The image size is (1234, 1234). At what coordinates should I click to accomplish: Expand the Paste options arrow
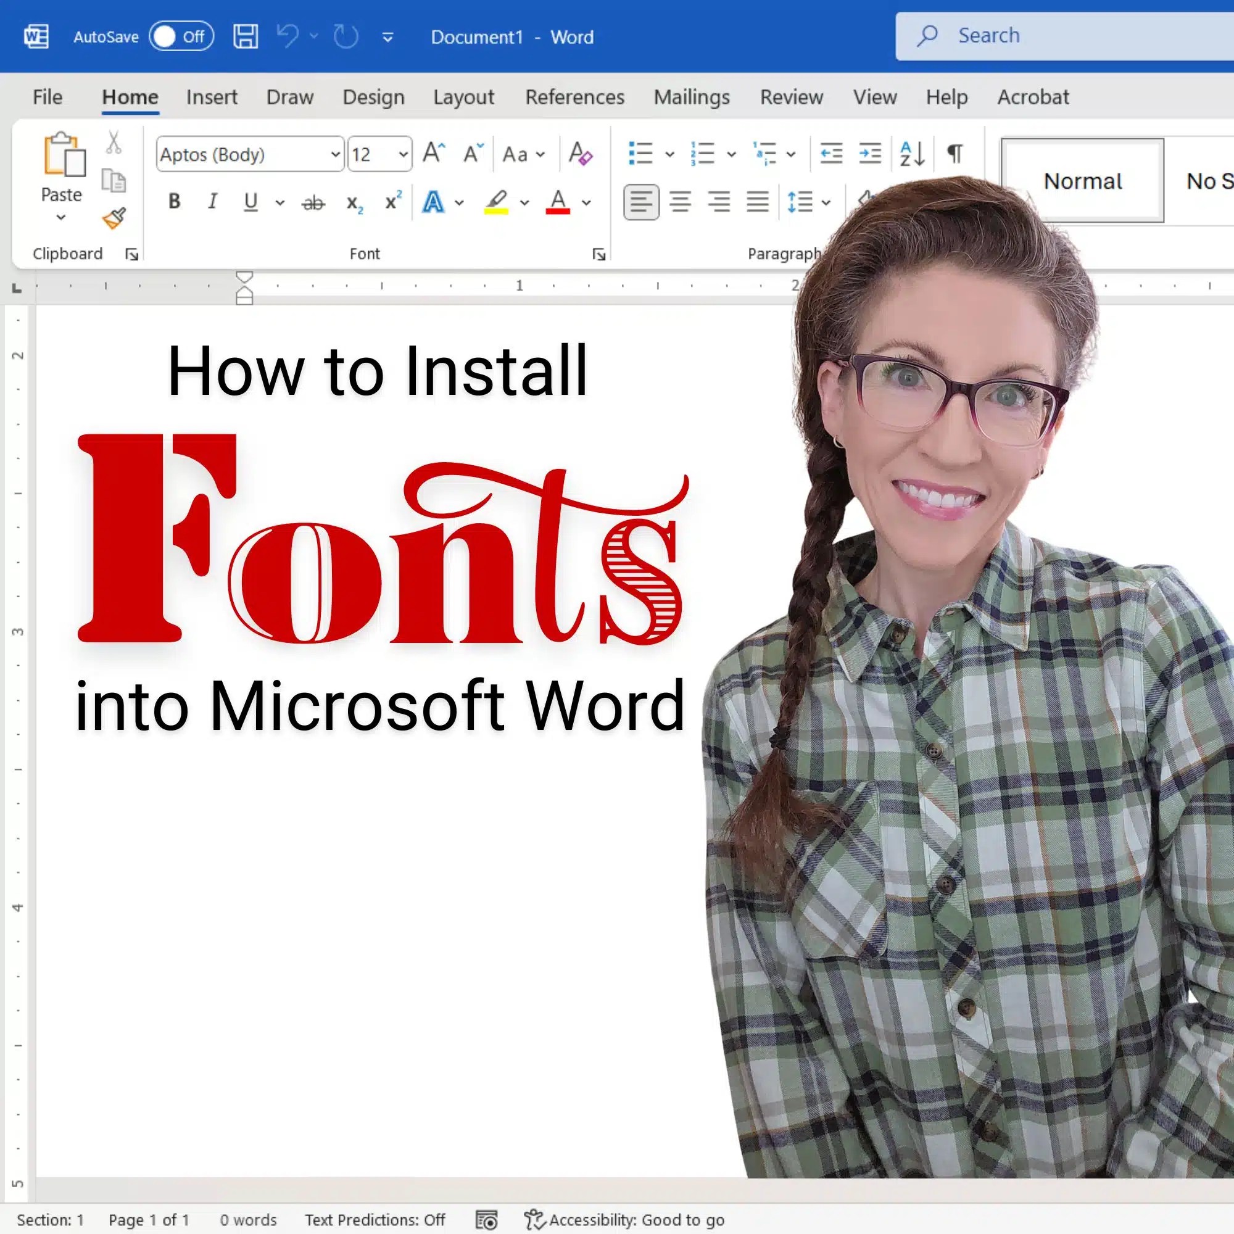coord(60,218)
